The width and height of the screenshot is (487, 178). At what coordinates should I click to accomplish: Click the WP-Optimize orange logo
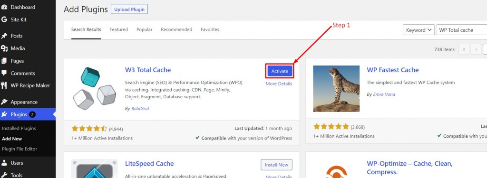(x=336, y=171)
